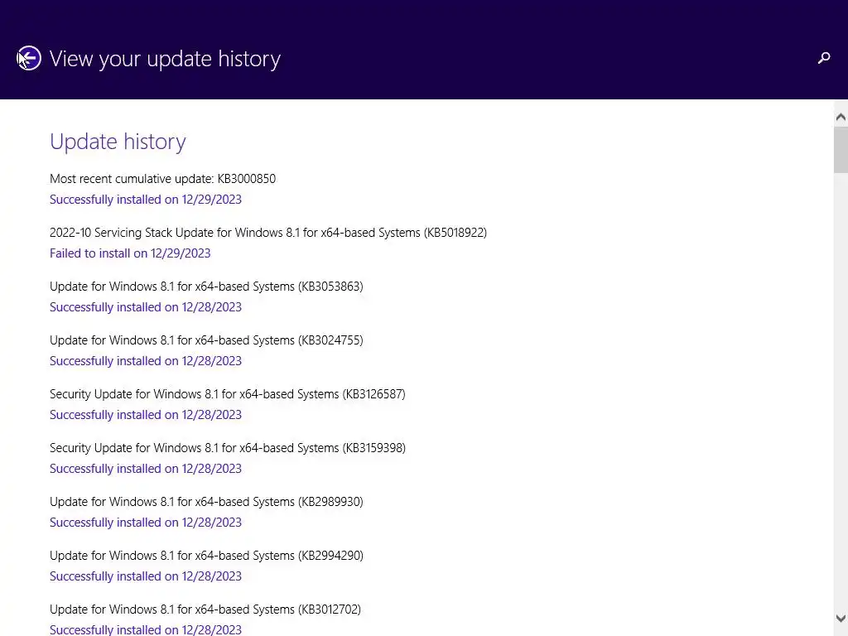Click the vertical scrollbar thumb
The height and width of the screenshot is (636, 848).
pyautogui.click(x=841, y=150)
